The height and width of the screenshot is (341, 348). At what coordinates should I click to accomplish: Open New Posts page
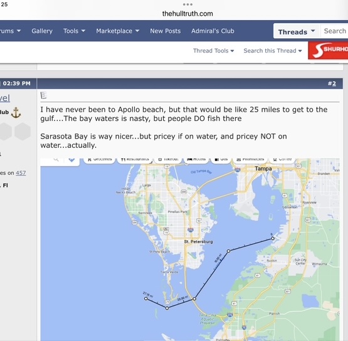(166, 31)
